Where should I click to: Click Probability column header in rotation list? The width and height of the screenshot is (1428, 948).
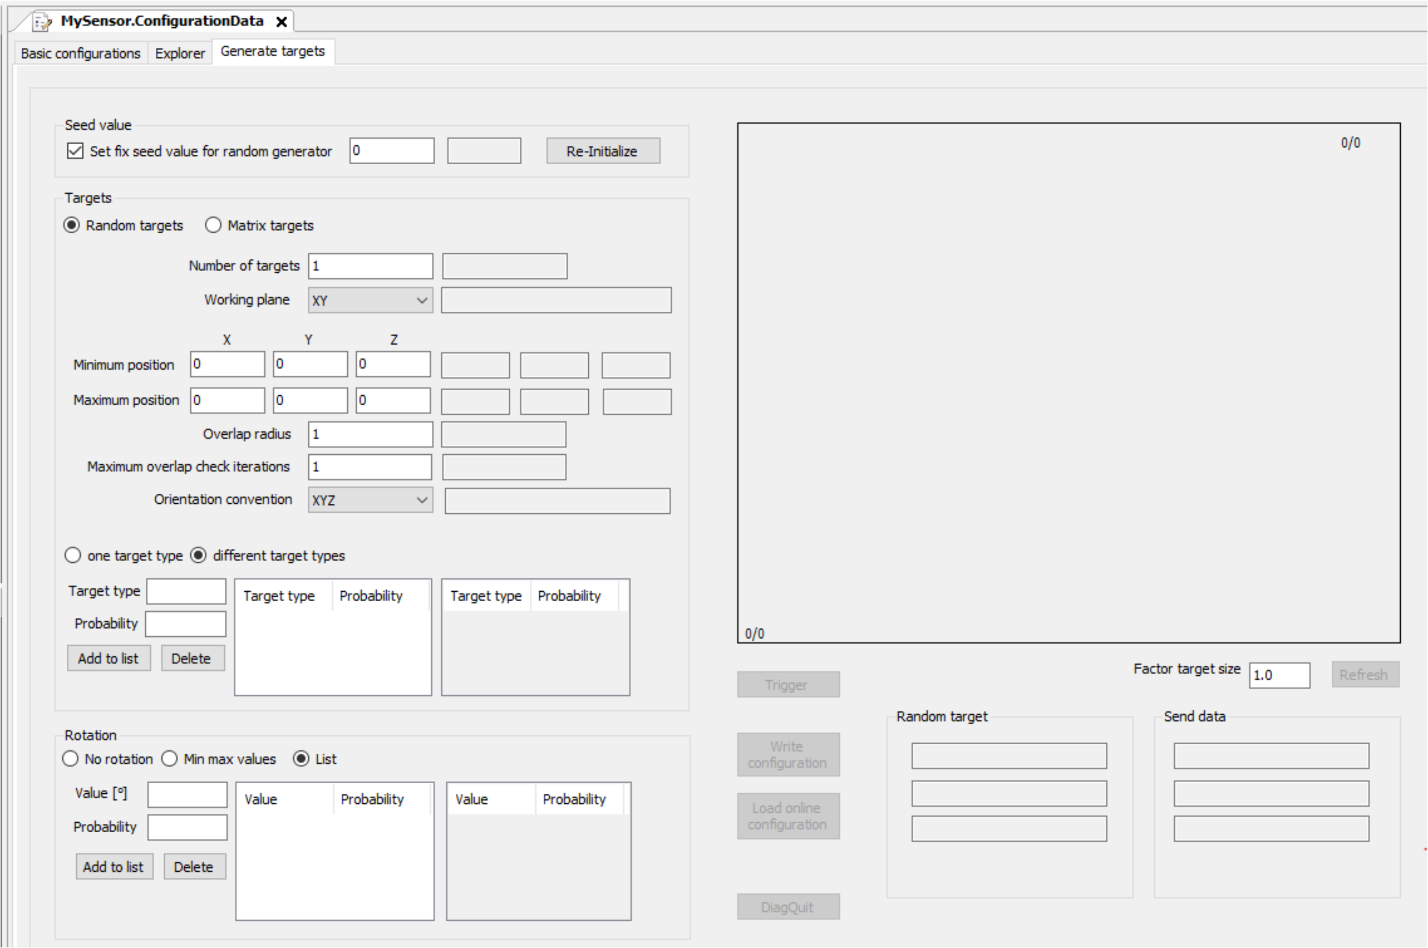371,799
